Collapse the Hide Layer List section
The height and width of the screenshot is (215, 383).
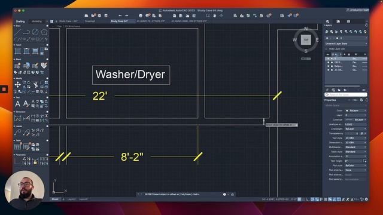326,49
